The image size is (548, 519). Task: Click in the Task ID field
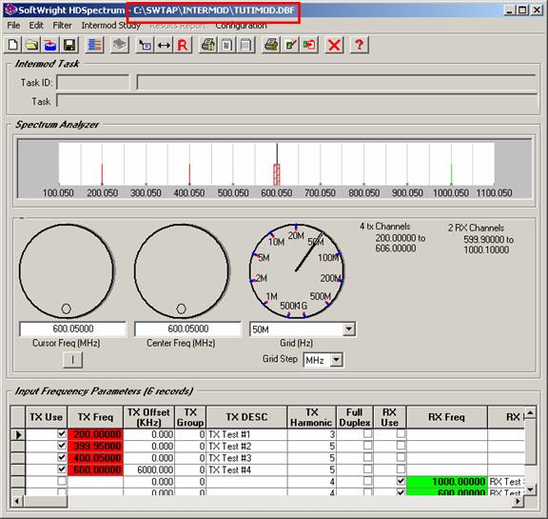[93, 83]
